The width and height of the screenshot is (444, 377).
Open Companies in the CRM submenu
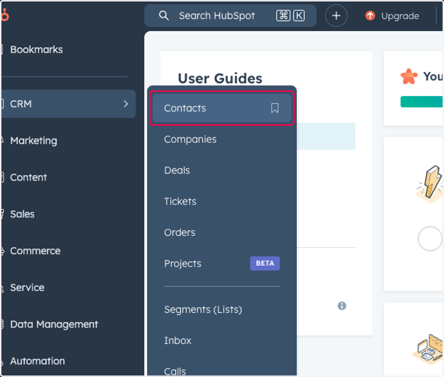190,139
